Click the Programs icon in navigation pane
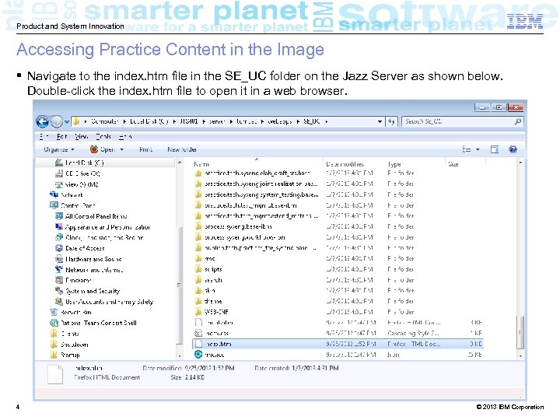Viewport: 560px width, 420px height. pyautogui.click(x=59, y=280)
